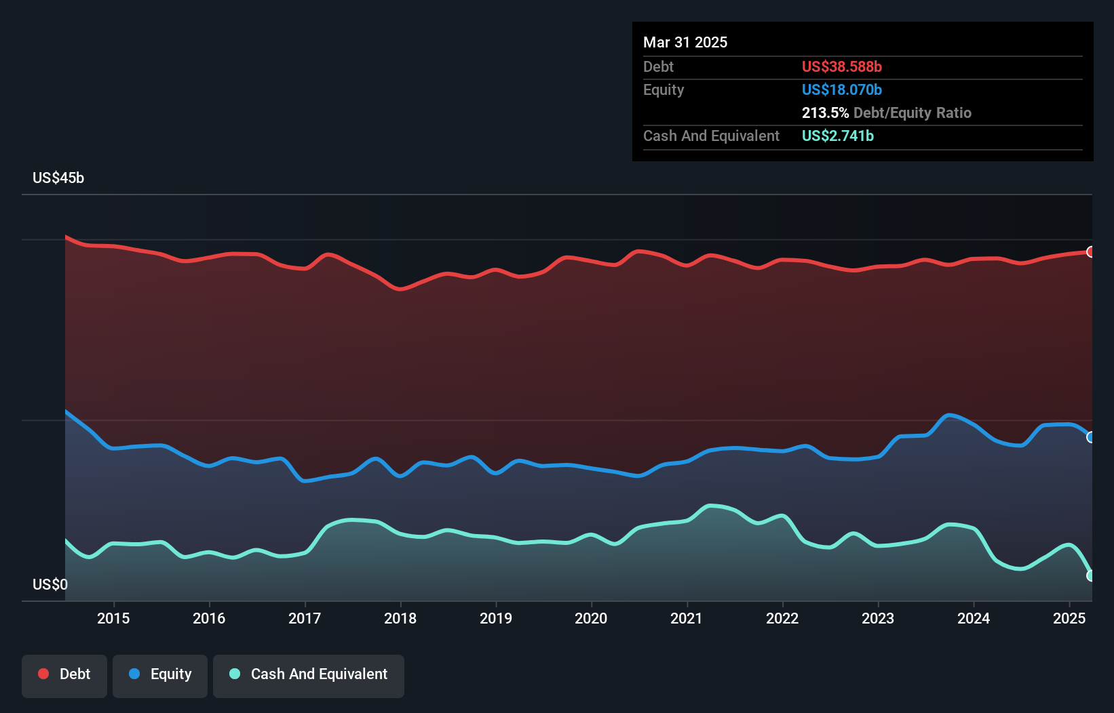Select the Cash endpoint marker on the teal line
1114x713 pixels.
[1091, 575]
